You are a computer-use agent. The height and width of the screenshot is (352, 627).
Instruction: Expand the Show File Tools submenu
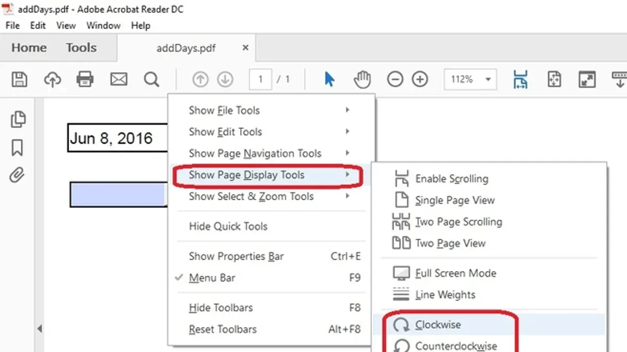(270, 110)
